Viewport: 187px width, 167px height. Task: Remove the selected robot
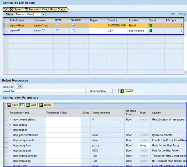tap(31, 10)
